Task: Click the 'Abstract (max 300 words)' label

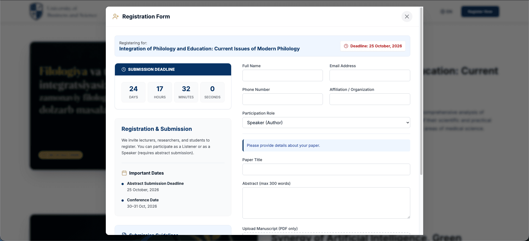Action: pos(266,183)
